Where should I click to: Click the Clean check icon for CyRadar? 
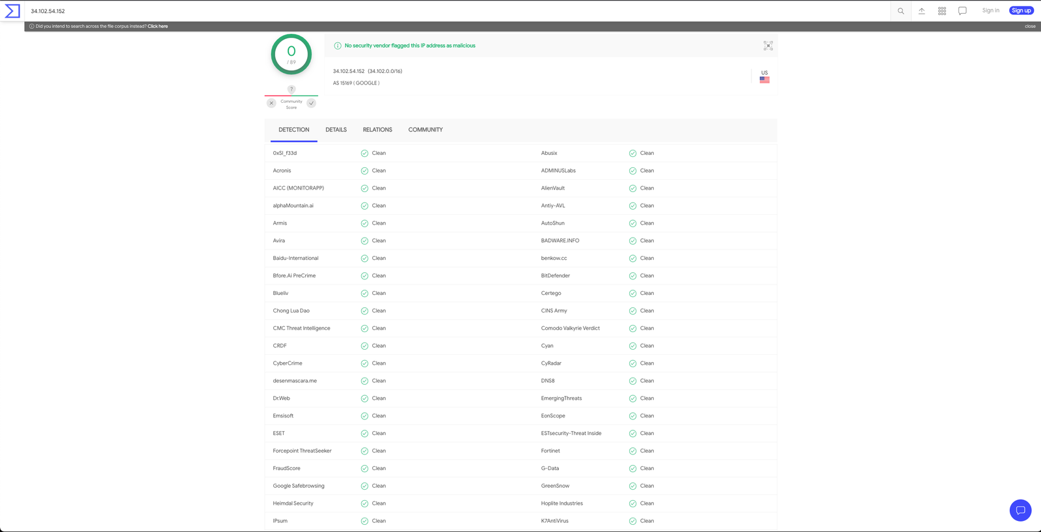[x=632, y=363]
